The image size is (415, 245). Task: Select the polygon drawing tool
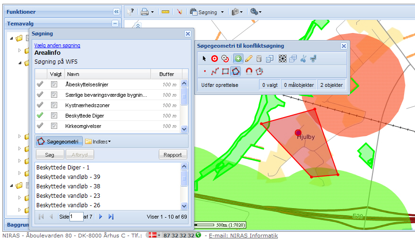(235, 71)
